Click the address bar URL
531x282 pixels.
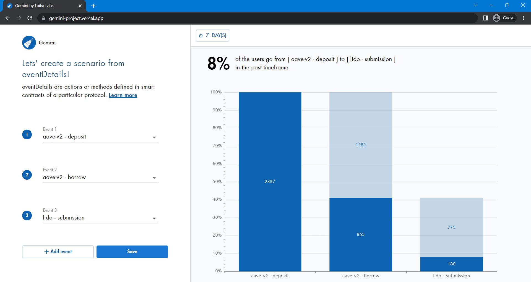[76, 18]
